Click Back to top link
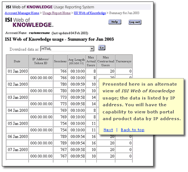Viewport: 188px width, 172px height. [132, 130]
